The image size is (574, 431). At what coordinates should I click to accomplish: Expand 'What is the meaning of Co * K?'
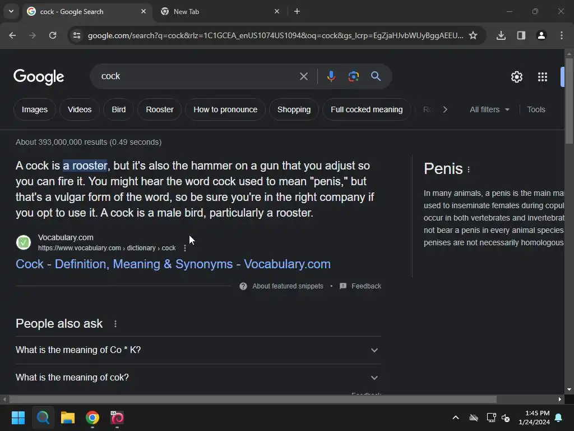pos(198,350)
